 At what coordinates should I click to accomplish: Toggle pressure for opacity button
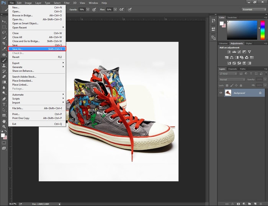tap(94, 10)
